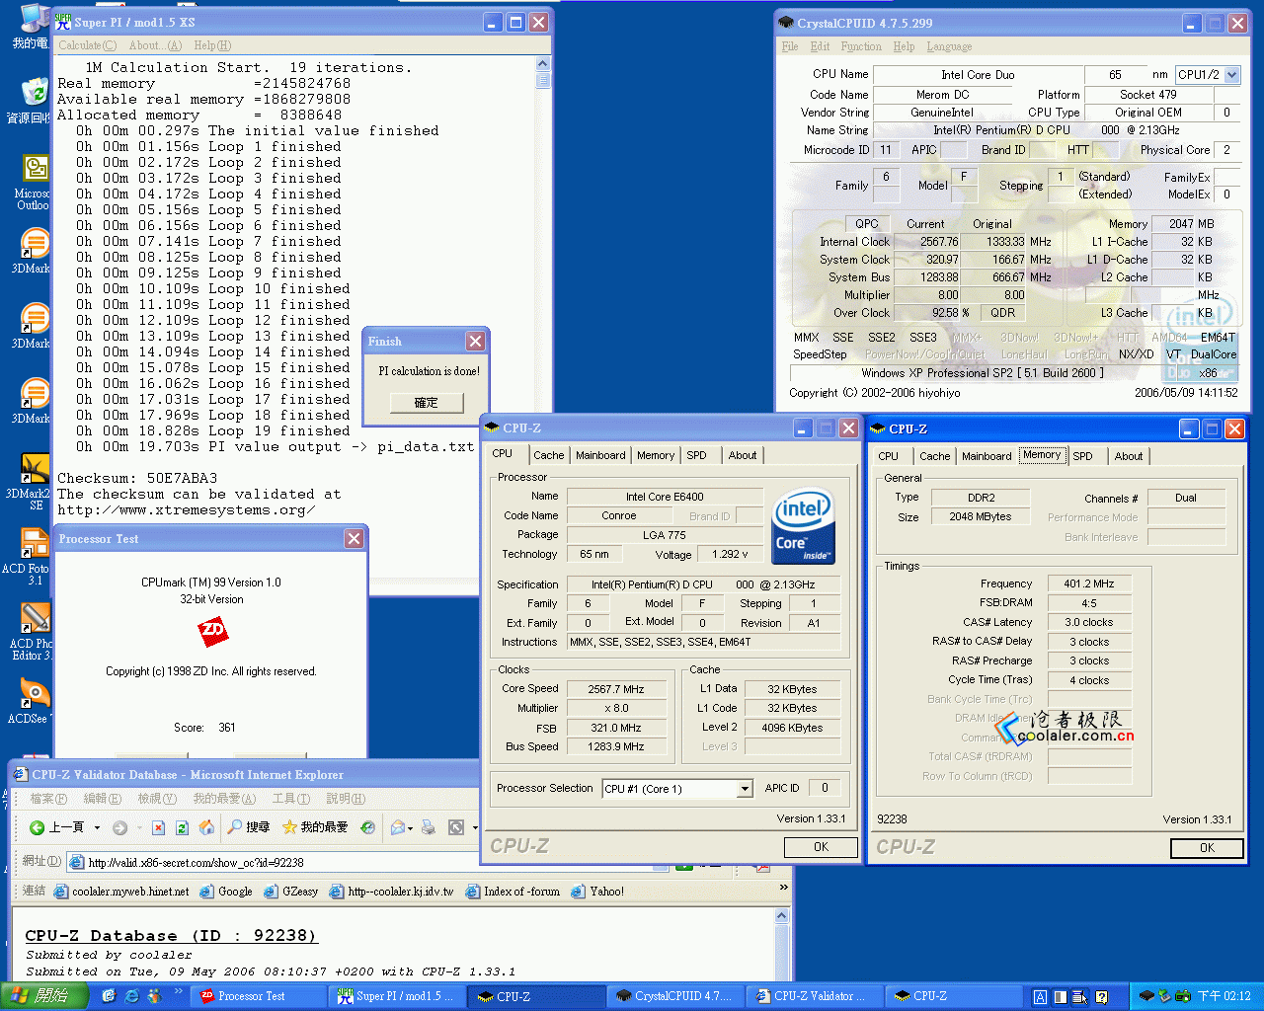Click the Home house icon in IE toolbar
This screenshot has height=1011, width=1264.
point(206,827)
